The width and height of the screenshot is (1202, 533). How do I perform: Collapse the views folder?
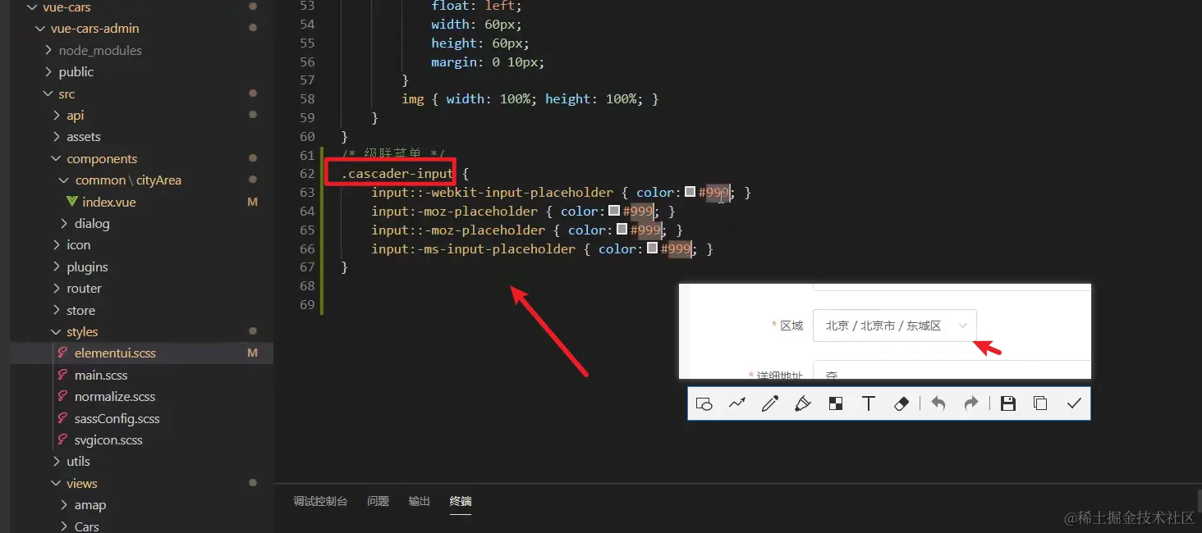point(57,483)
